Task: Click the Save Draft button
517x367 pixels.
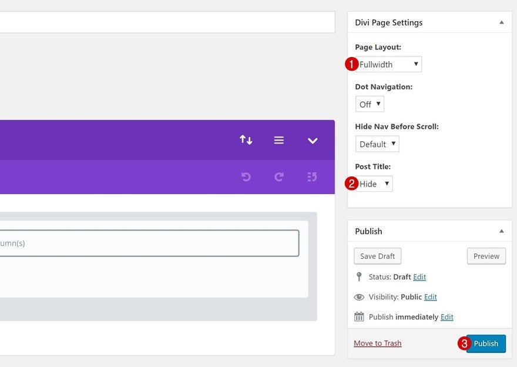Action: click(378, 256)
